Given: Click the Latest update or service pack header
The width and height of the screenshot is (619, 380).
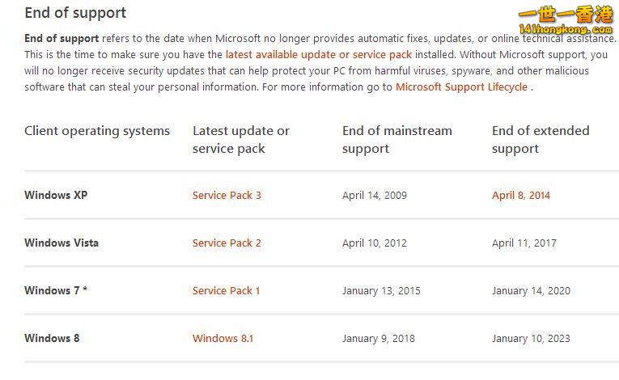Looking at the screenshot, I should 240,140.
